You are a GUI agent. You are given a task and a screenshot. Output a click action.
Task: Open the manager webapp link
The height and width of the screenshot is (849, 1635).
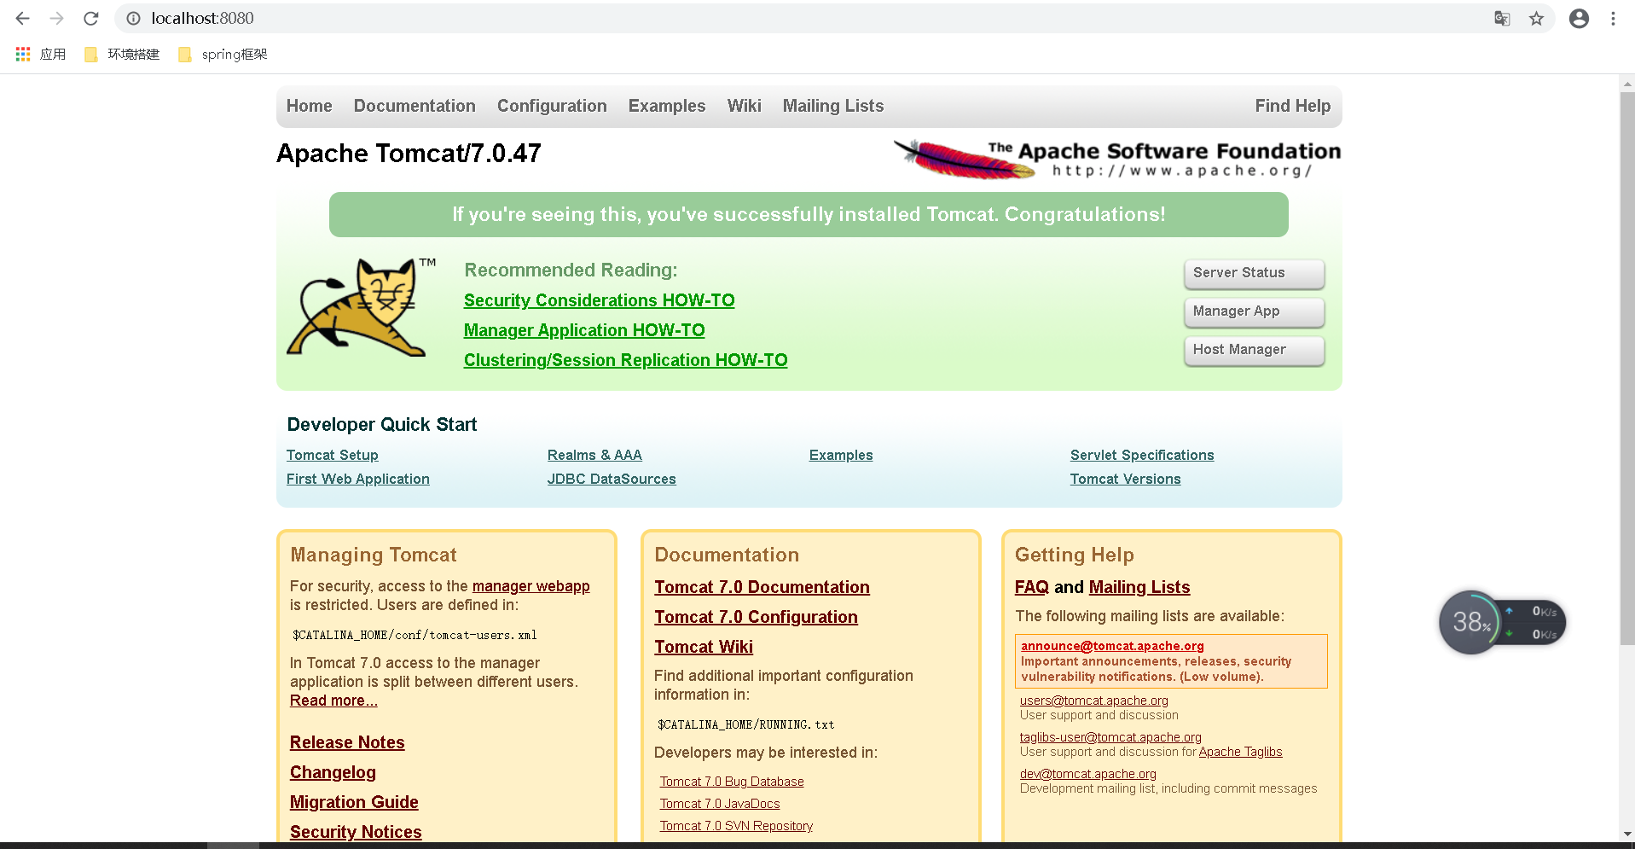point(531,586)
